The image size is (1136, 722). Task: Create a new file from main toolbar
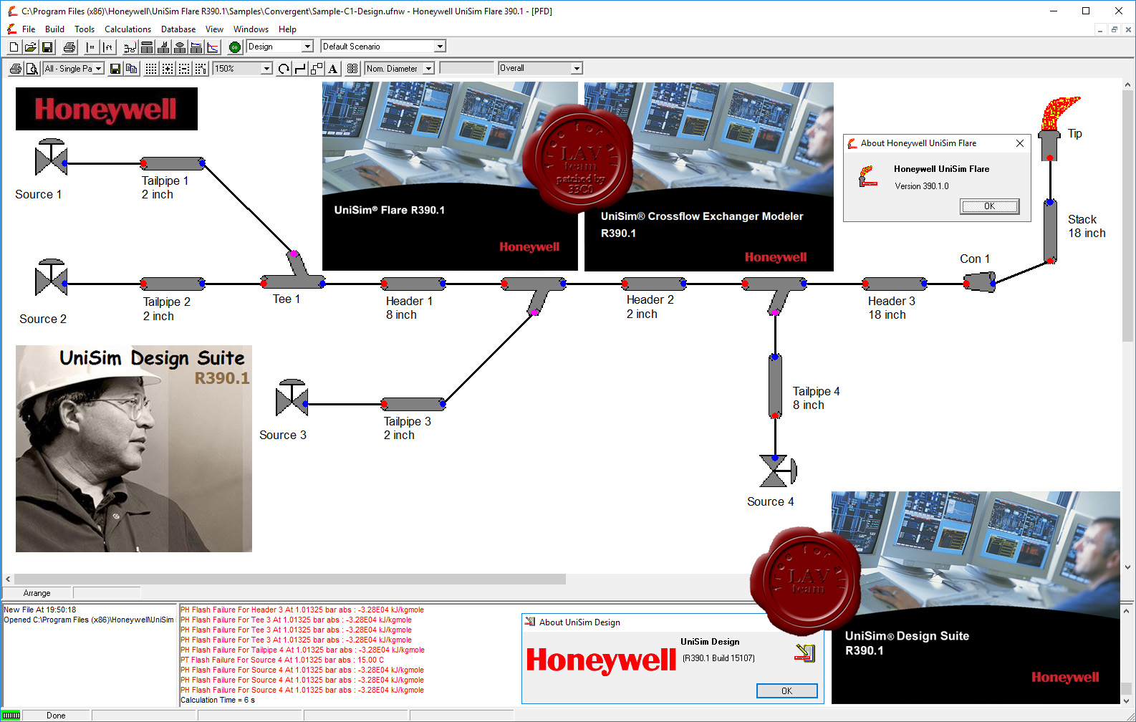point(14,47)
